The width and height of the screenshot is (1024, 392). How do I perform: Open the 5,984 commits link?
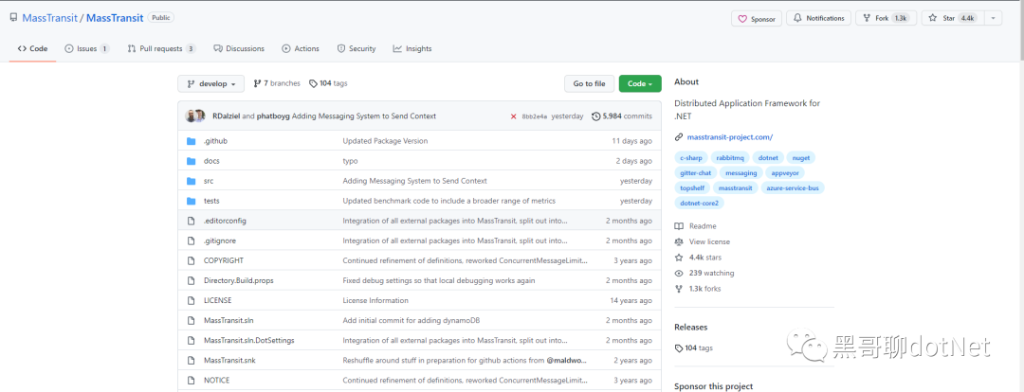click(x=622, y=116)
